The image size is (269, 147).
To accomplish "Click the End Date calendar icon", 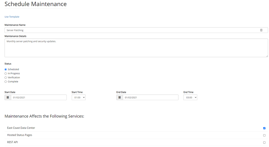I will point(120,98).
